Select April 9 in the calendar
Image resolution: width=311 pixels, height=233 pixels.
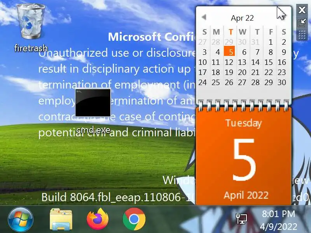point(284,52)
